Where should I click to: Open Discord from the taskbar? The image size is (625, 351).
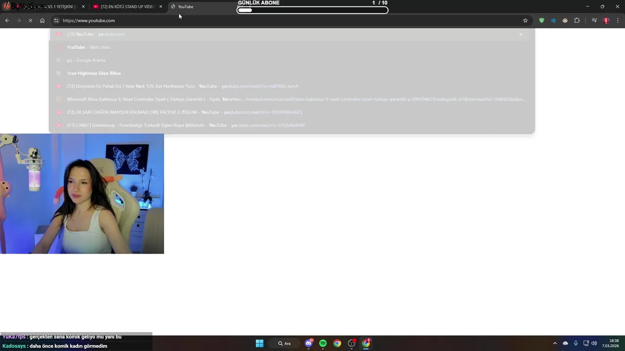tap(309, 343)
